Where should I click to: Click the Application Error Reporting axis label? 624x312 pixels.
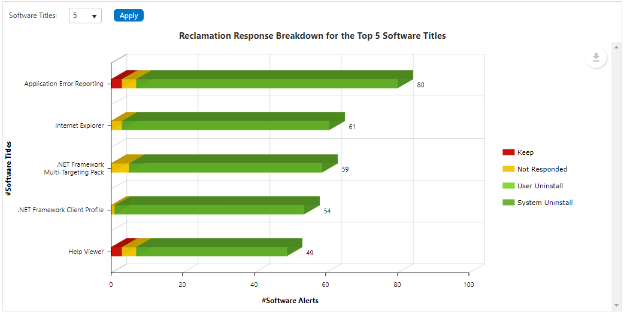click(63, 84)
